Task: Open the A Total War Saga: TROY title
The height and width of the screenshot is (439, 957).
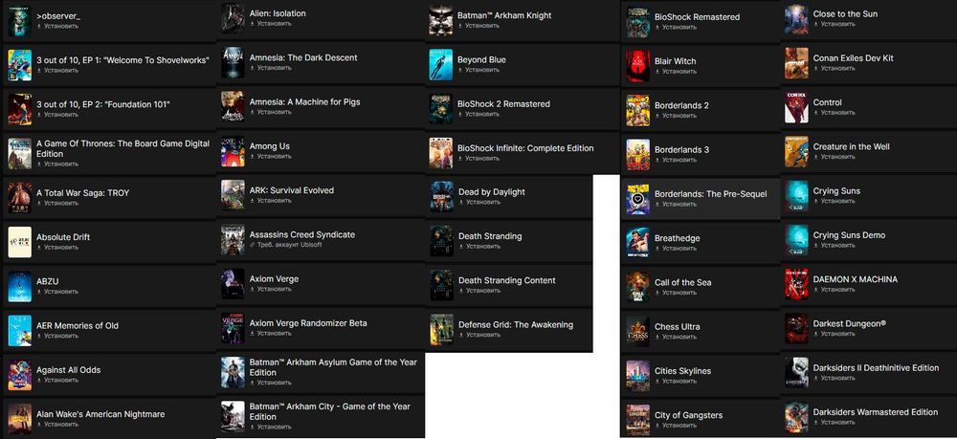Action: point(83,192)
